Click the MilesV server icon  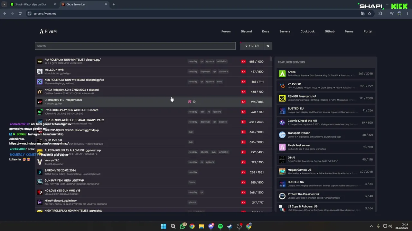point(40,202)
